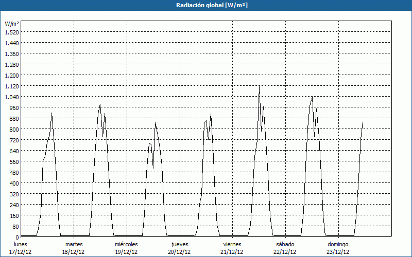
Task: Select the 'jueves' day label
Action: tap(179, 244)
